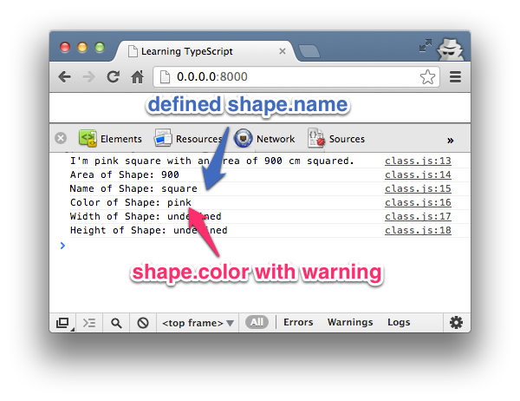Image resolution: width=520 pixels, height=401 pixels.
Task: Switch to the Network panel
Action: click(265, 138)
